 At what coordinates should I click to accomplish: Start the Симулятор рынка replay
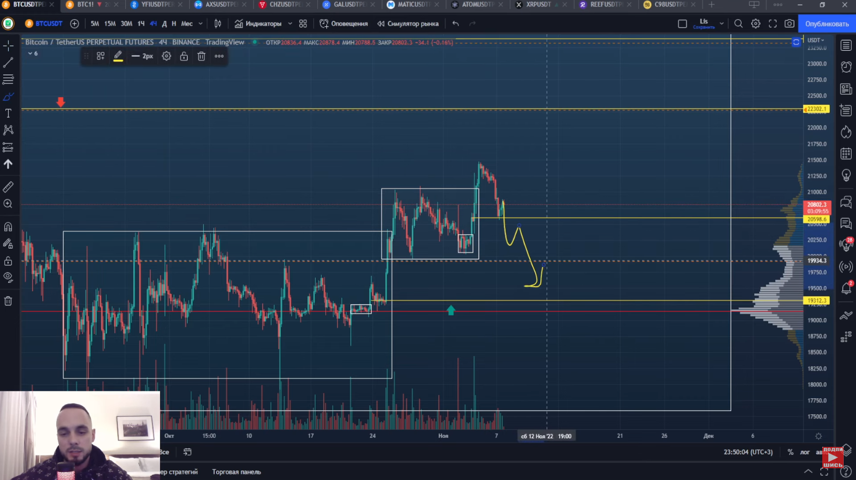[408, 24]
